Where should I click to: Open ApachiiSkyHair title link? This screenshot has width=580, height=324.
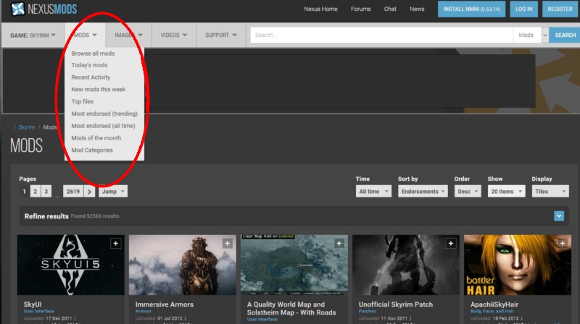494,304
